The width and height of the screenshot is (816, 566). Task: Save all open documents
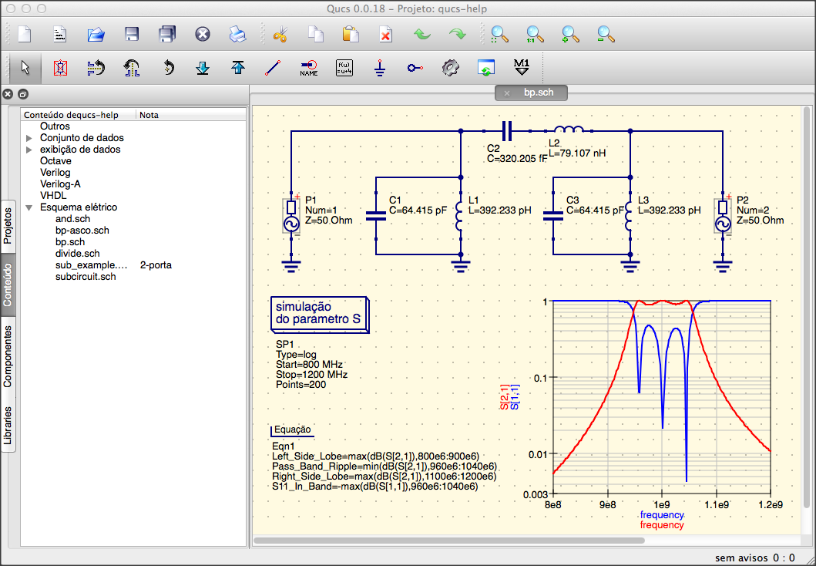point(167,35)
